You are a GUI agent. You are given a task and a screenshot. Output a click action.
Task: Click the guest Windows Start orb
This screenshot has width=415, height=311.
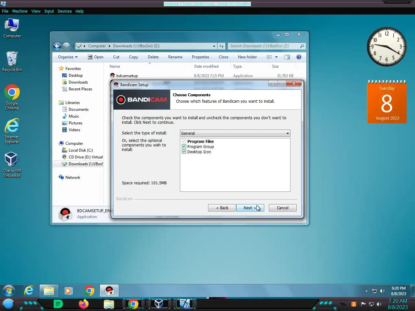[x=9, y=291]
